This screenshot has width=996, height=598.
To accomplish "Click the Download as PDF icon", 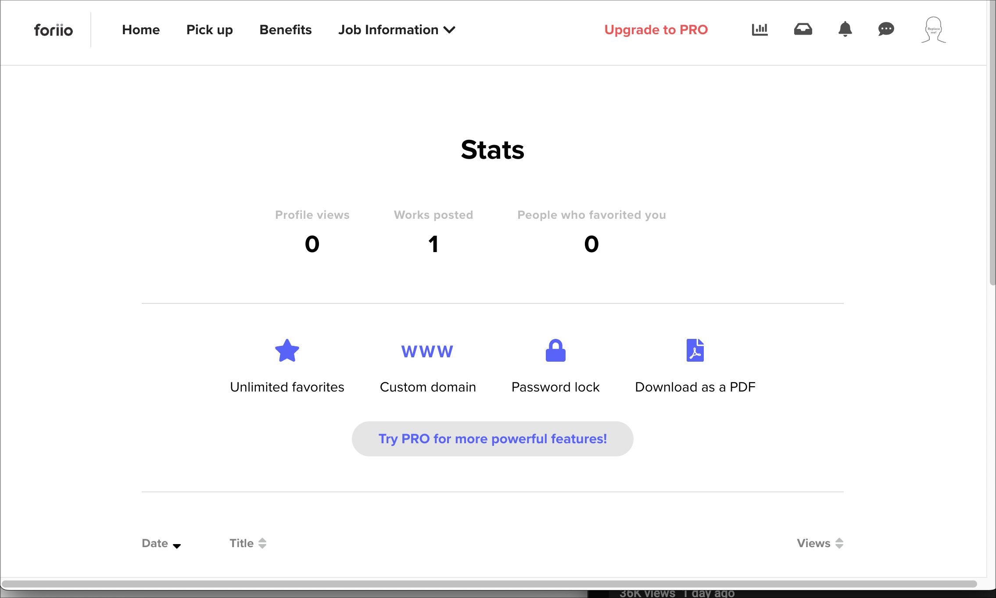I will (x=695, y=351).
